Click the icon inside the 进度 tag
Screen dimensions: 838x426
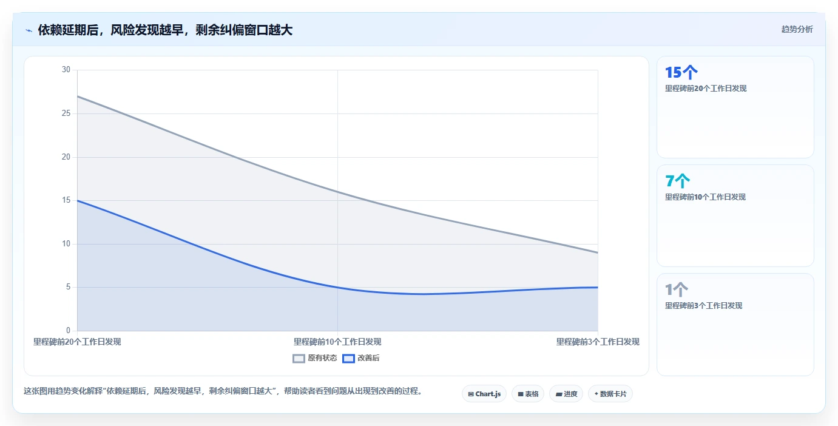(559, 394)
